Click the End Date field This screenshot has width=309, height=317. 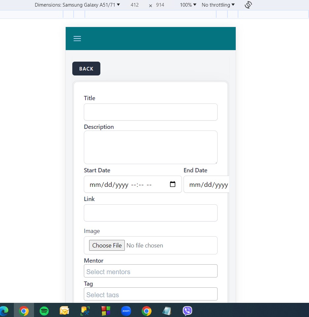point(206,185)
